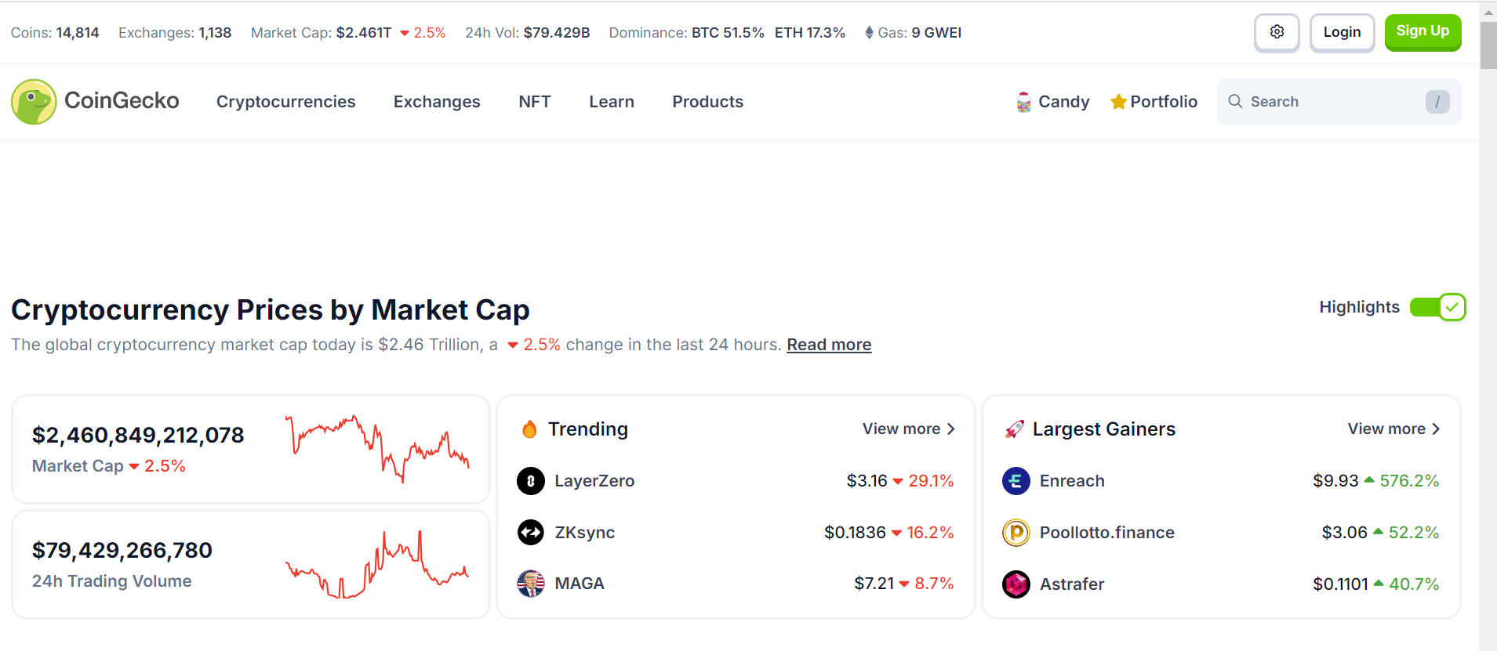Click the page vertical scrollbar thumb
This screenshot has width=1497, height=651.
click(x=1488, y=45)
